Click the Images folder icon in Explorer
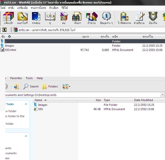The width and height of the screenshot is (165, 160). [36, 105]
